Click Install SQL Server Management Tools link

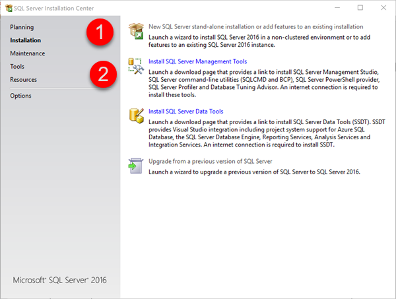(x=198, y=61)
